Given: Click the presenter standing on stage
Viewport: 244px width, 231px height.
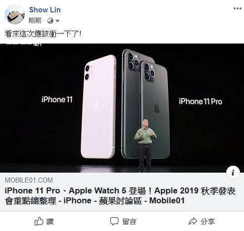Looking at the screenshot, I should pos(145,145).
